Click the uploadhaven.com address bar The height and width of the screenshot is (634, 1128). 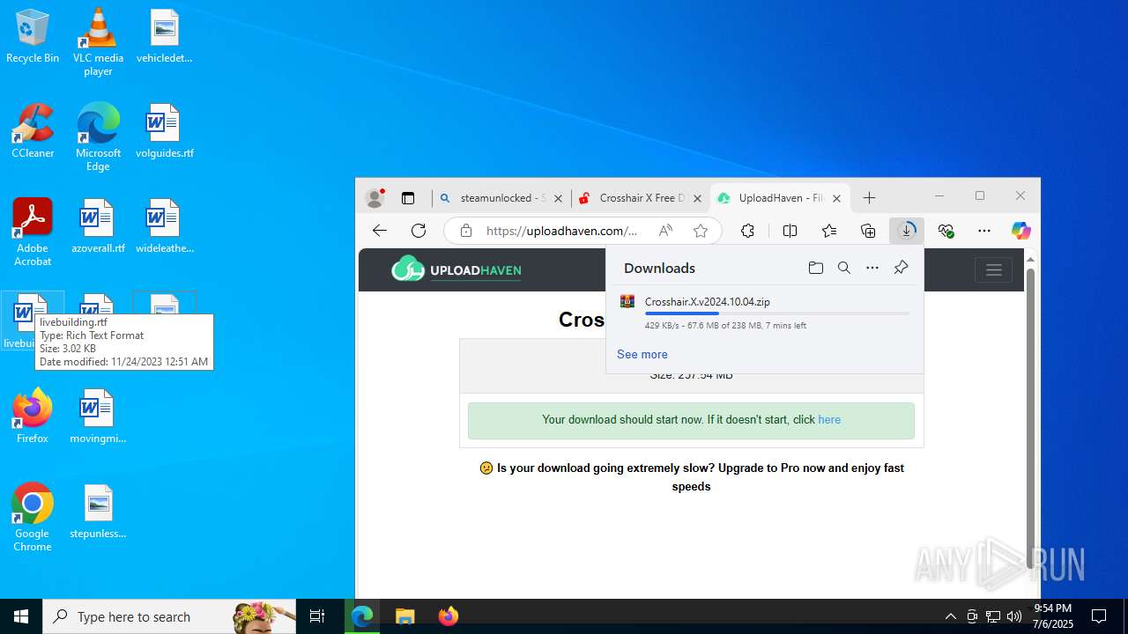[560, 231]
